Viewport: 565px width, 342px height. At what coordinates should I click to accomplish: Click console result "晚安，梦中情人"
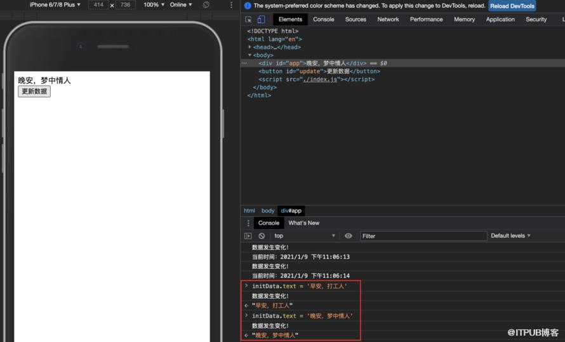coord(276,335)
